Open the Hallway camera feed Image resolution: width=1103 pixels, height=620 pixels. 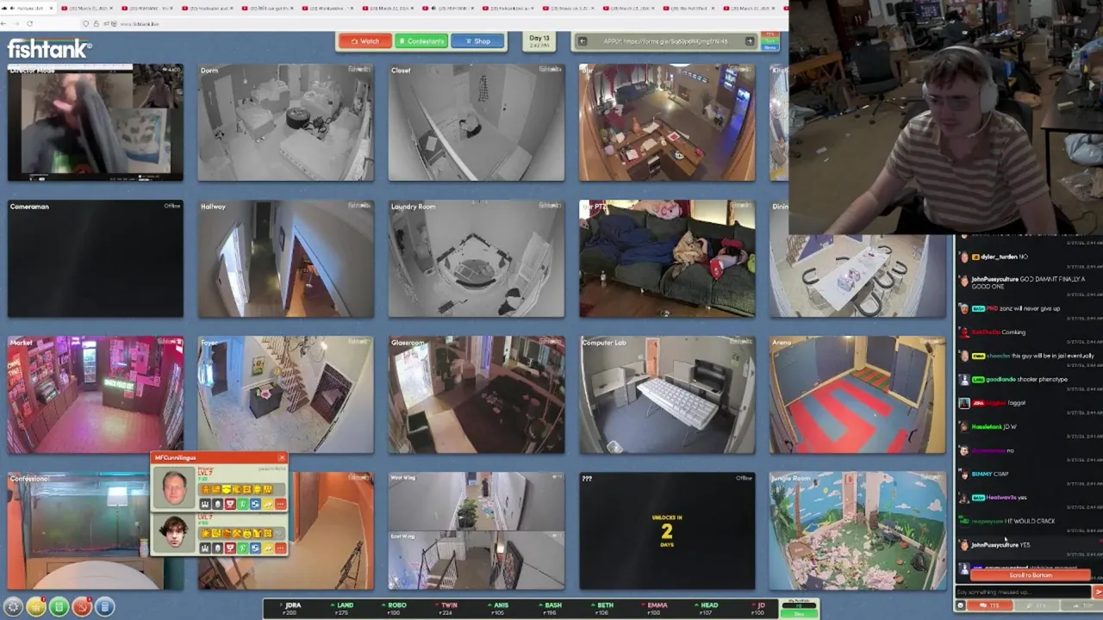[286, 258]
